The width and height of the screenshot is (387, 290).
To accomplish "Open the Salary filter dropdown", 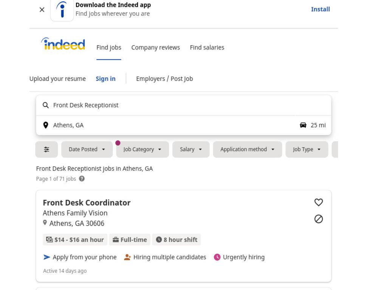I will point(191,149).
